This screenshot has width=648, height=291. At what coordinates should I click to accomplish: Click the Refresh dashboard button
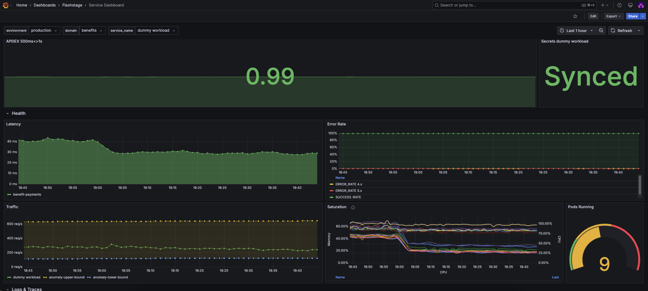click(621, 31)
